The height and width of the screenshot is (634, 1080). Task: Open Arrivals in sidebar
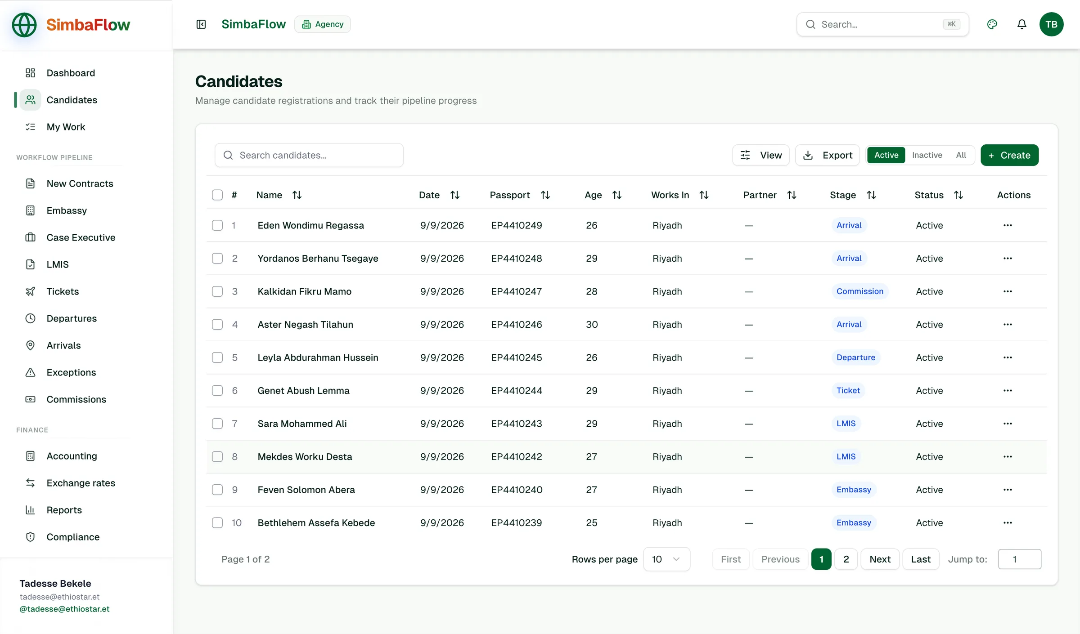[x=63, y=345]
